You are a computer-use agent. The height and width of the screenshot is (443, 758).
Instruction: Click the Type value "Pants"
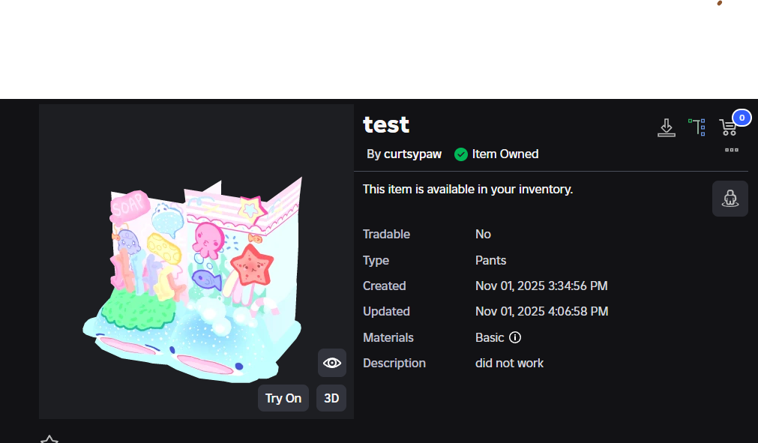tap(490, 260)
